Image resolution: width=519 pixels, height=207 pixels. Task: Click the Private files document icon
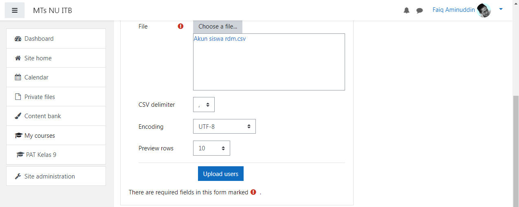pos(18,97)
